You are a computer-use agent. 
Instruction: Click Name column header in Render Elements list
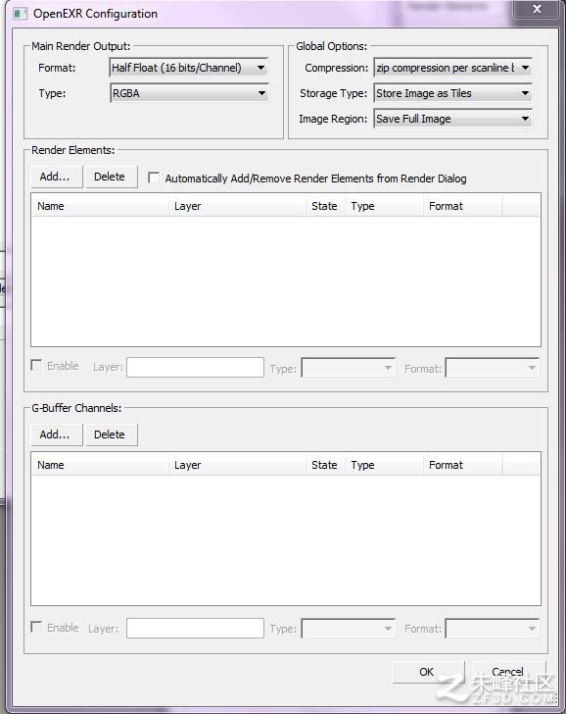click(x=100, y=206)
